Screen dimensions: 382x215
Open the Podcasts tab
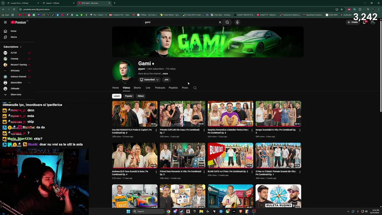[x=160, y=88]
